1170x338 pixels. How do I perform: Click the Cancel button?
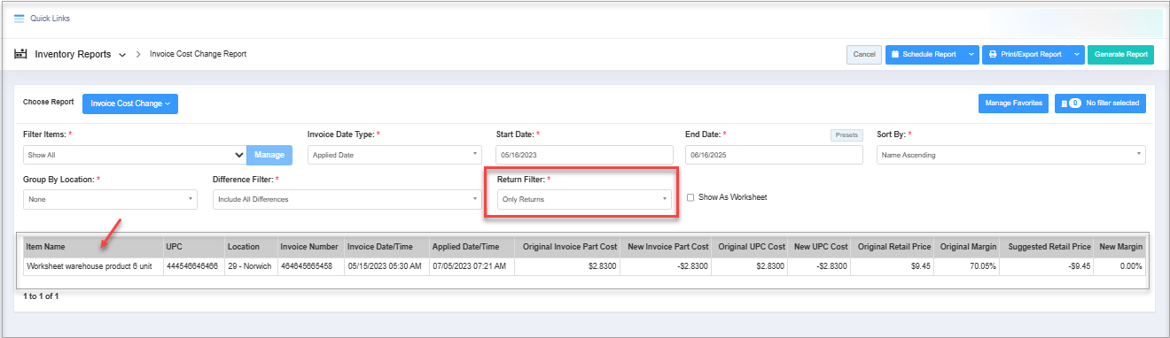[x=864, y=55]
